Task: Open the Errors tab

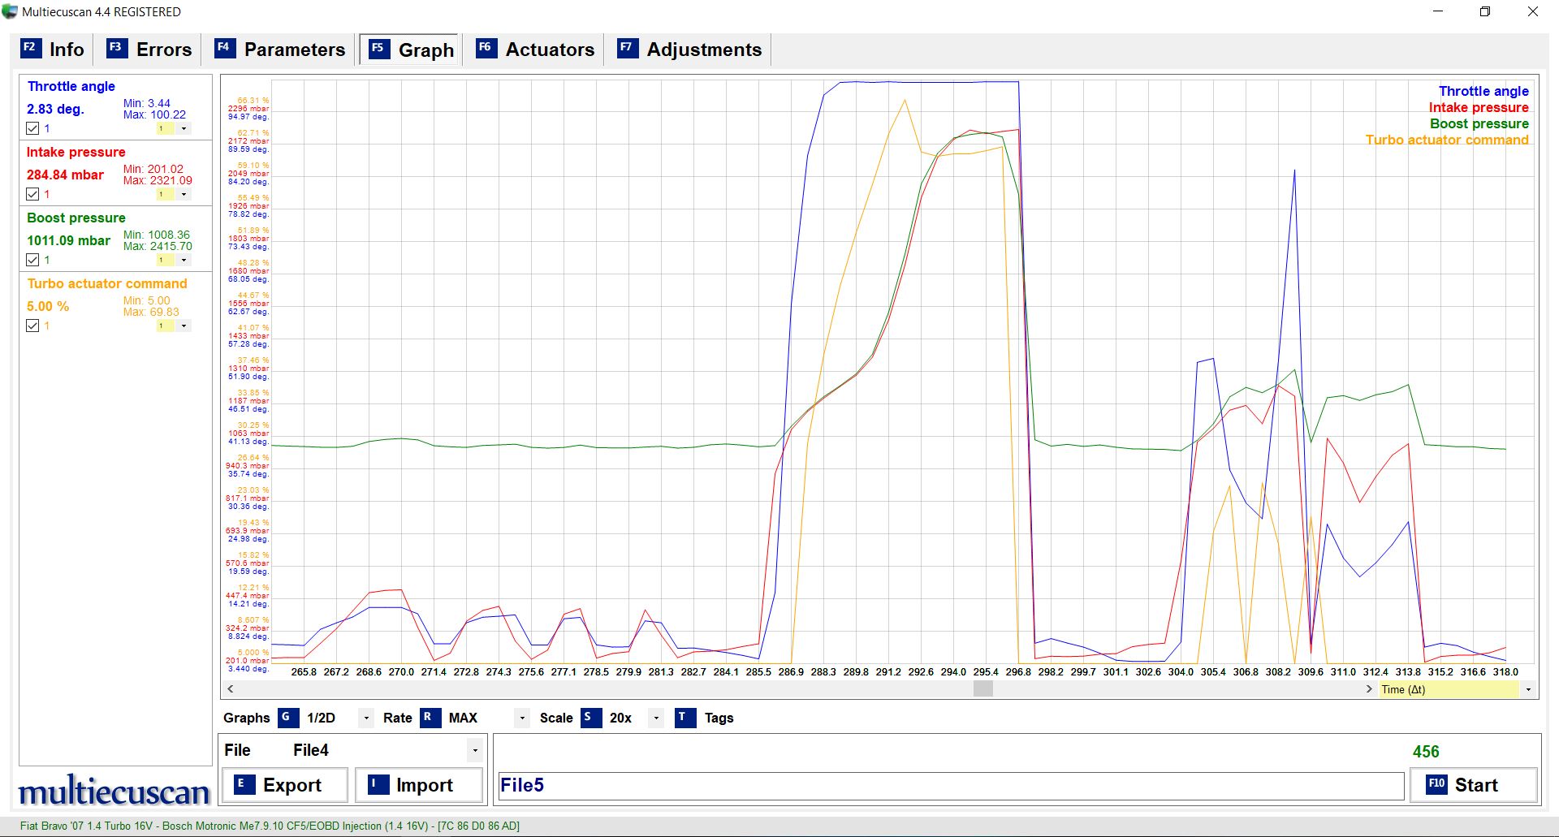Action: pyautogui.click(x=150, y=50)
